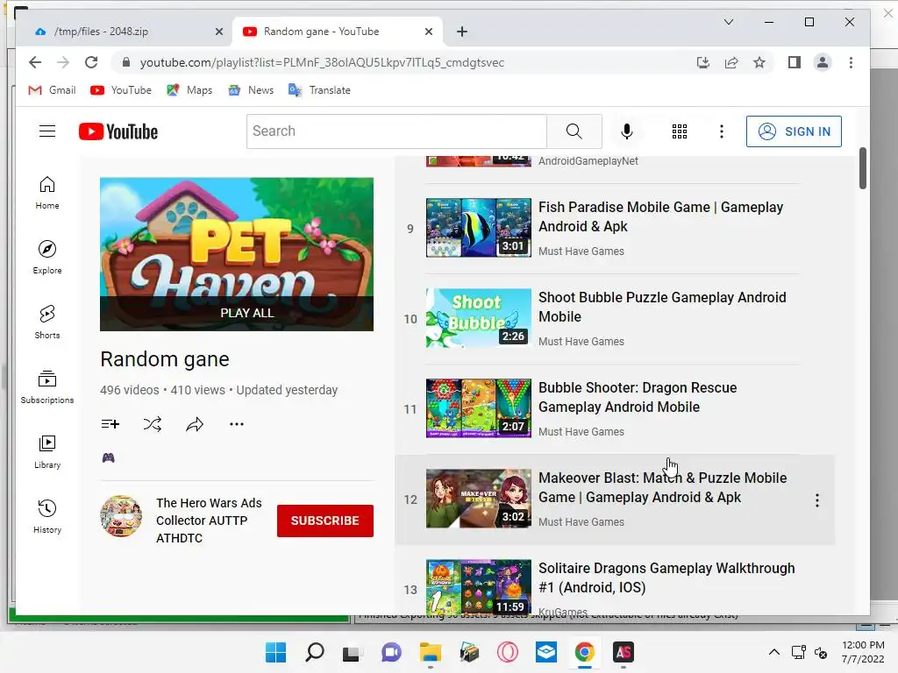The height and width of the screenshot is (673, 898).
Task: Open the YouTube apps grid
Action: [x=680, y=131]
